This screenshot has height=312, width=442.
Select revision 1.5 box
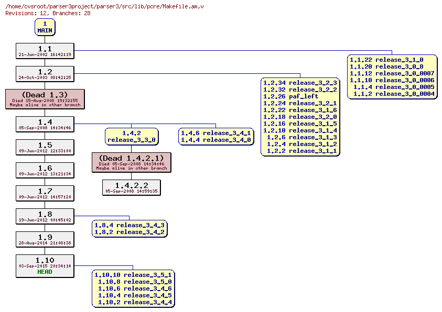click(x=45, y=147)
